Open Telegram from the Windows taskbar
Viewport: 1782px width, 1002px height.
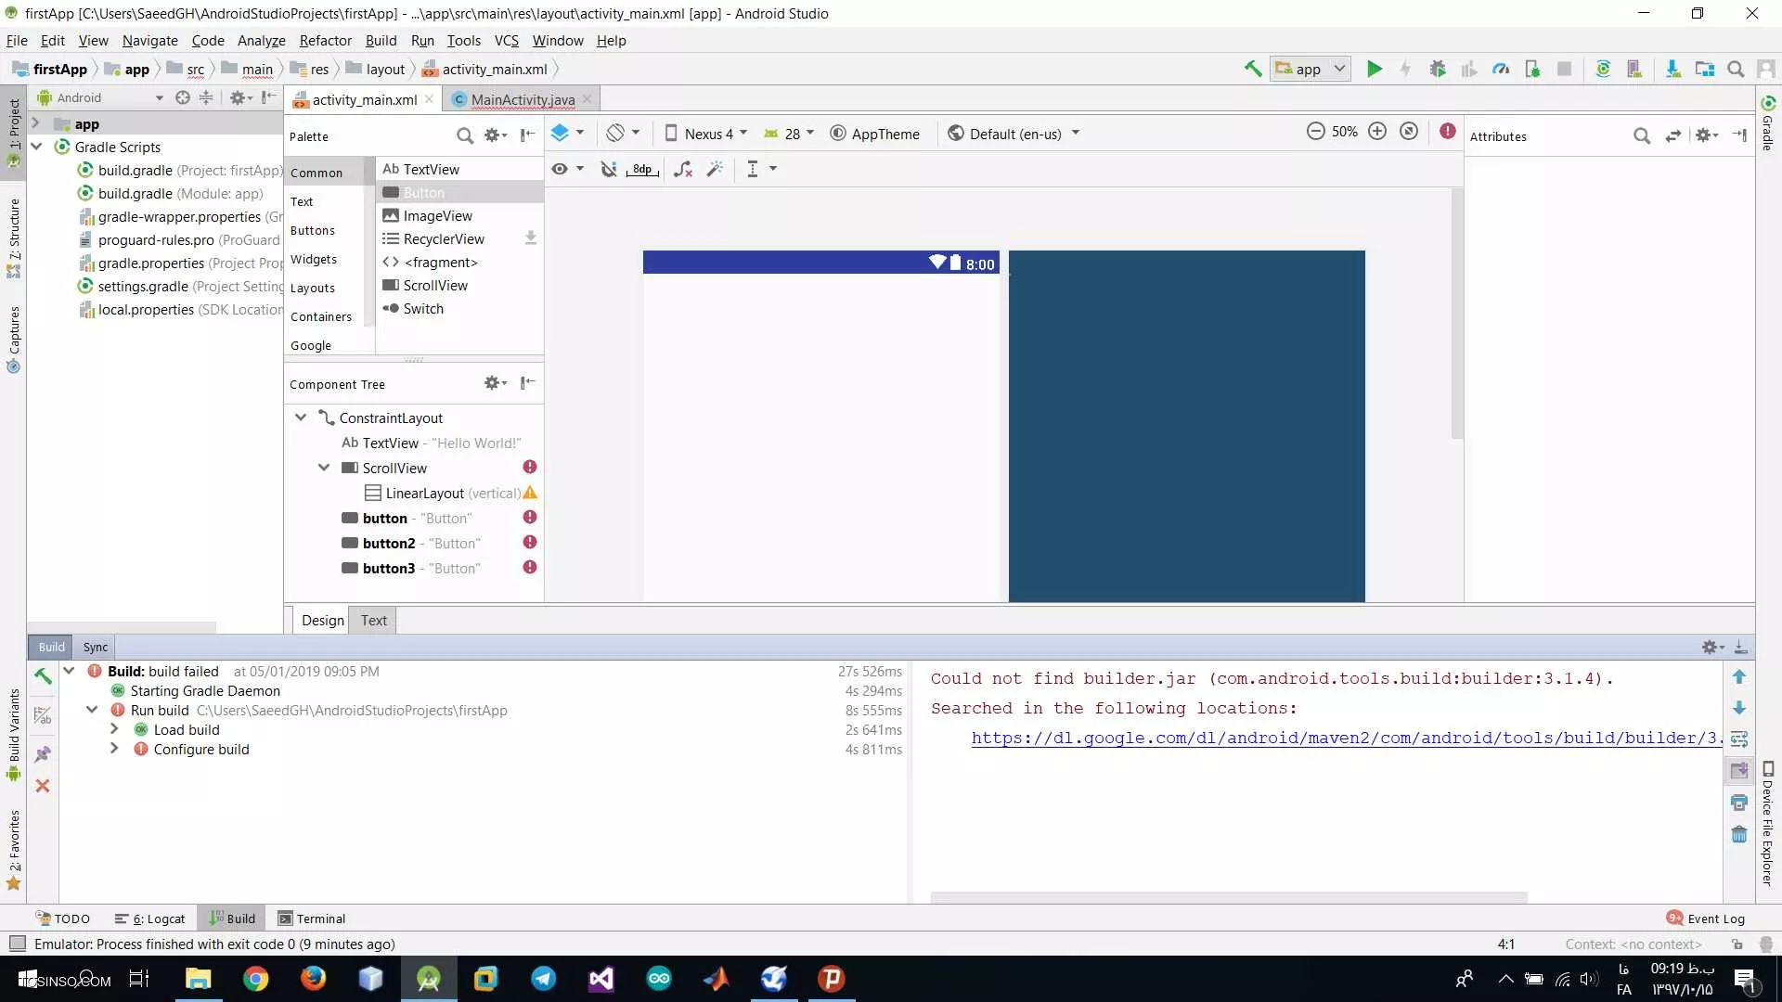tap(544, 979)
